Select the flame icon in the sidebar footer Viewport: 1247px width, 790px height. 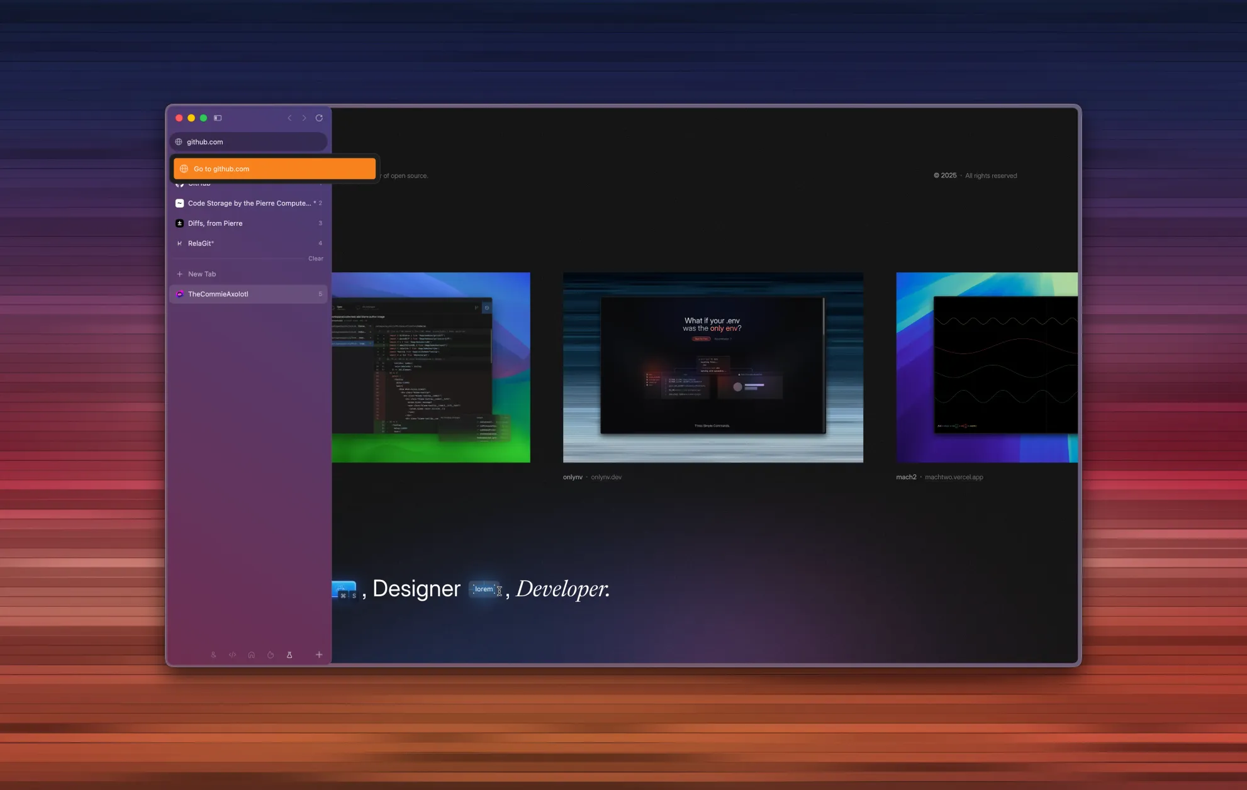click(270, 654)
